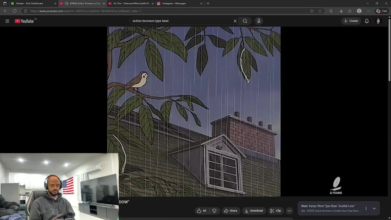Click the video player to pause playback
This screenshot has width=391, height=220.
tap(194, 112)
